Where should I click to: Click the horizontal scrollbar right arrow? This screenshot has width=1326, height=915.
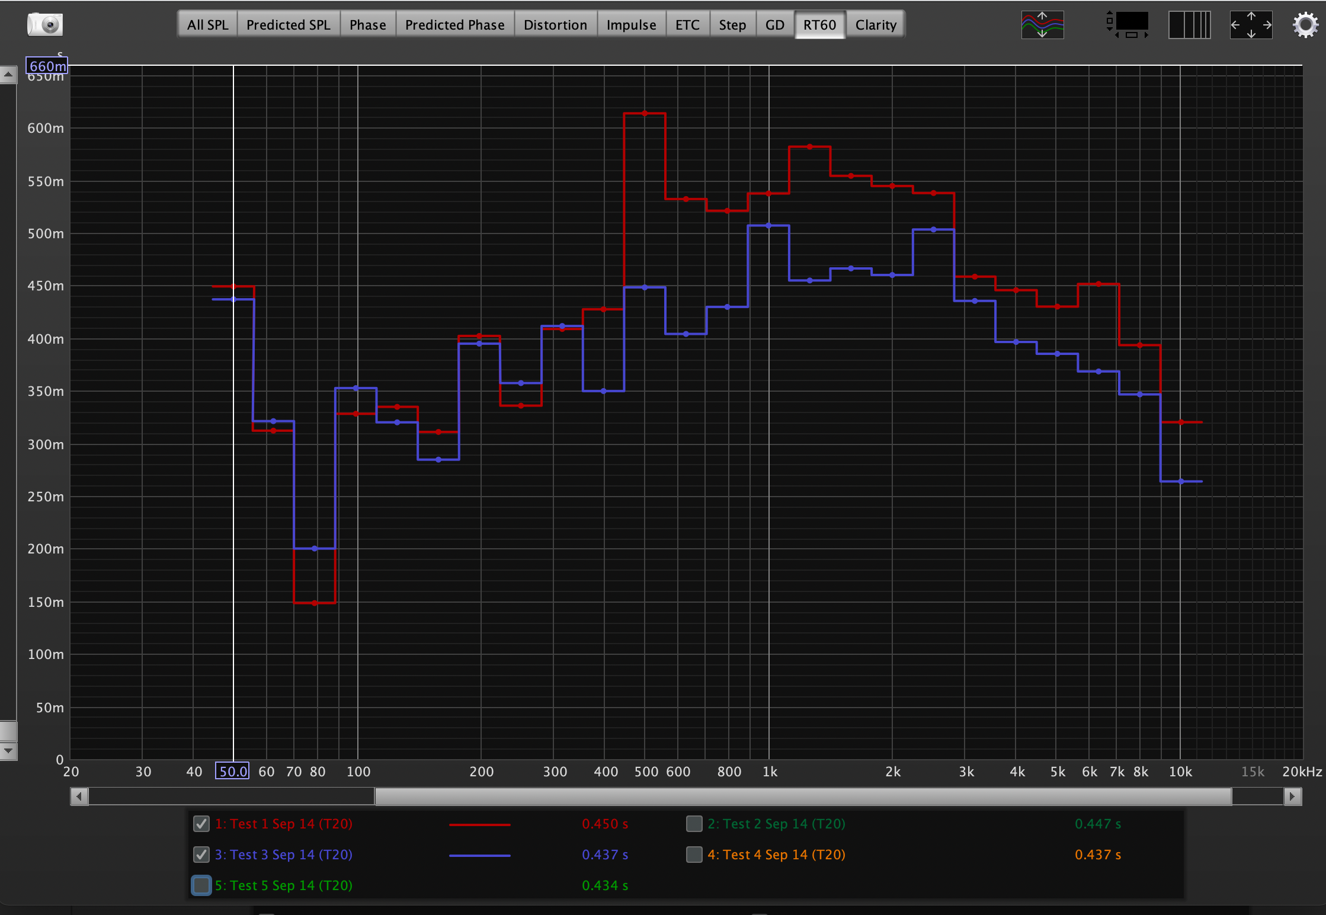(x=1292, y=796)
